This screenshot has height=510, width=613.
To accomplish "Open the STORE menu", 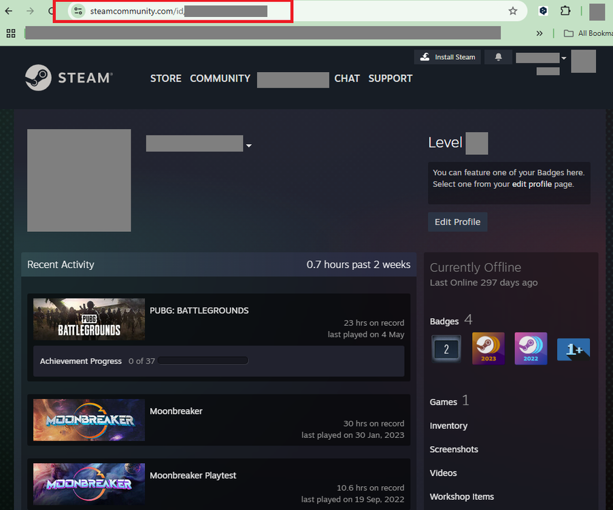I will tap(165, 78).
